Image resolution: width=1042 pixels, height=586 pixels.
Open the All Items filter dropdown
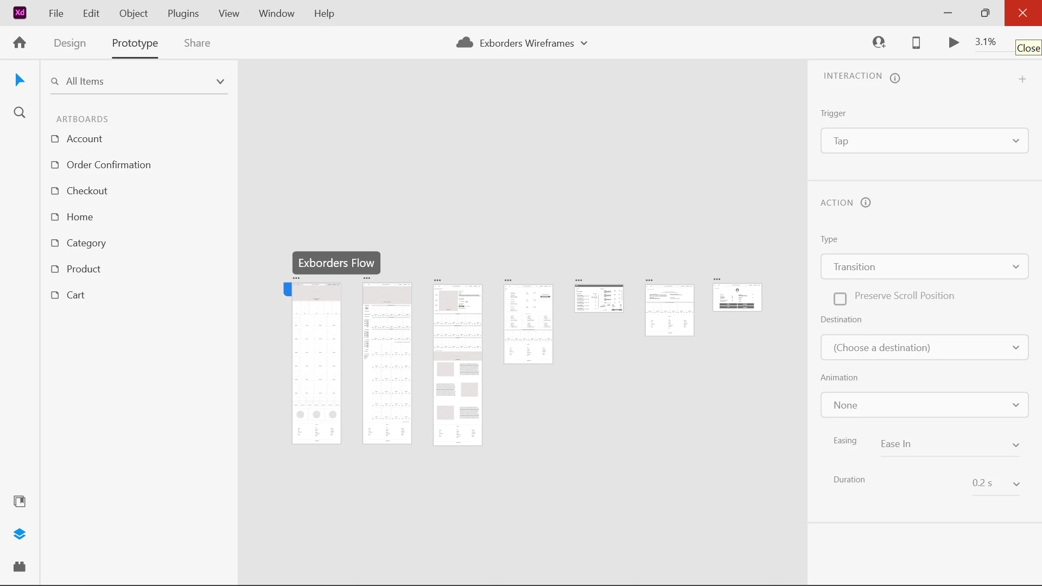click(x=220, y=81)
